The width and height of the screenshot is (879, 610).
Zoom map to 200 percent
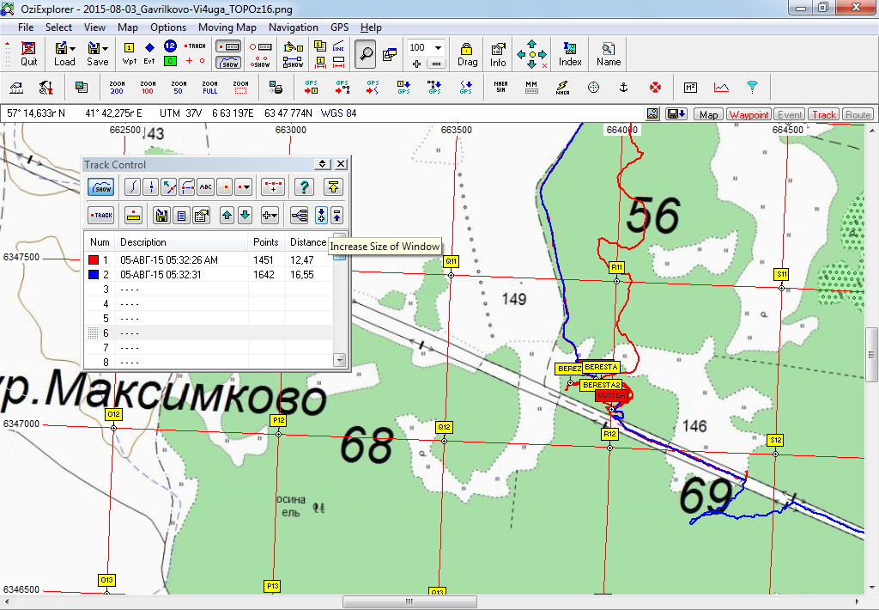pyautogui.click(x=117, y=87)
